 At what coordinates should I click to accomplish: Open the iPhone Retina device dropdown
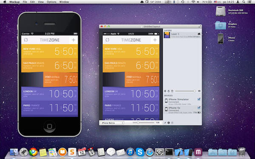(112, 123)
